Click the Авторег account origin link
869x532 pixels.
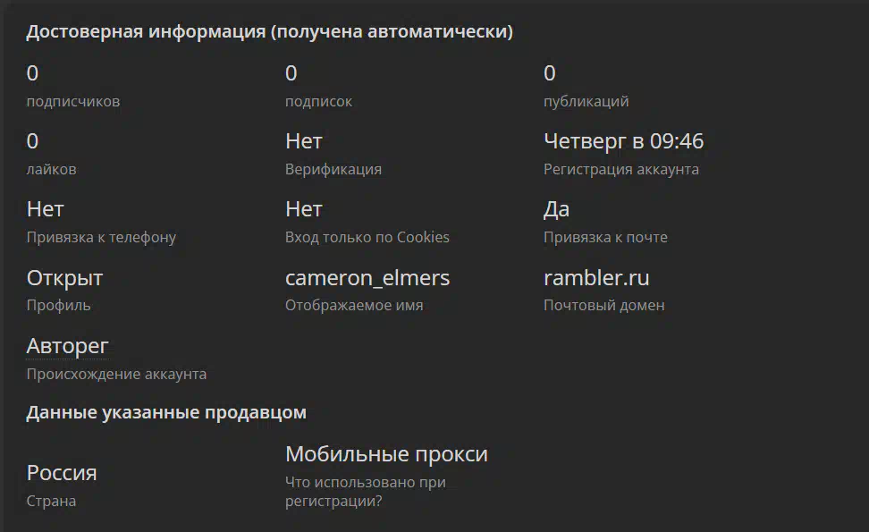pyautogui.click(x=67, y=346)
